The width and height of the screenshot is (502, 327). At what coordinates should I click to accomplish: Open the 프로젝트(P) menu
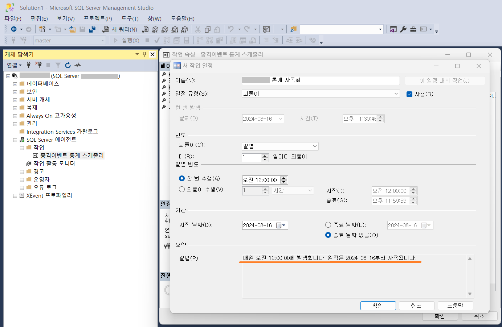click(x=98, y=18)
